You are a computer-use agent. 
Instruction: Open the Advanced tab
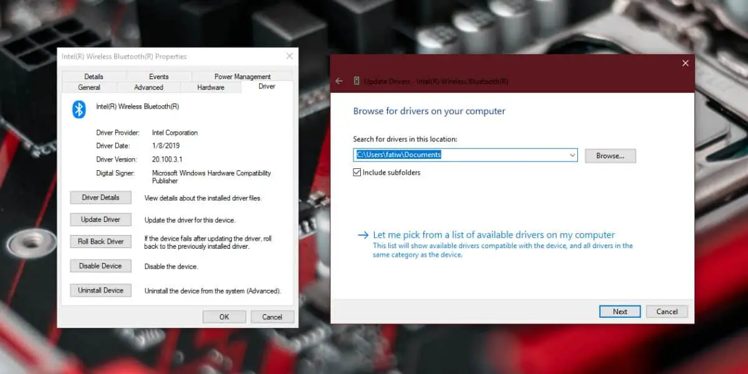148,87
